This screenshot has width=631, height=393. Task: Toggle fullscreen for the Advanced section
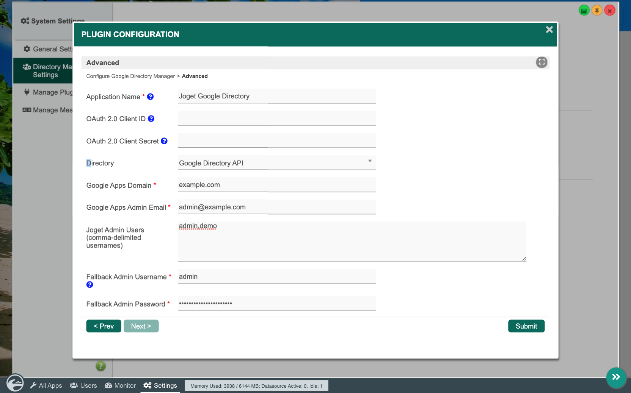click(x=542, y=62)
